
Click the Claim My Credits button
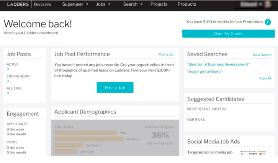coord(228,34)
